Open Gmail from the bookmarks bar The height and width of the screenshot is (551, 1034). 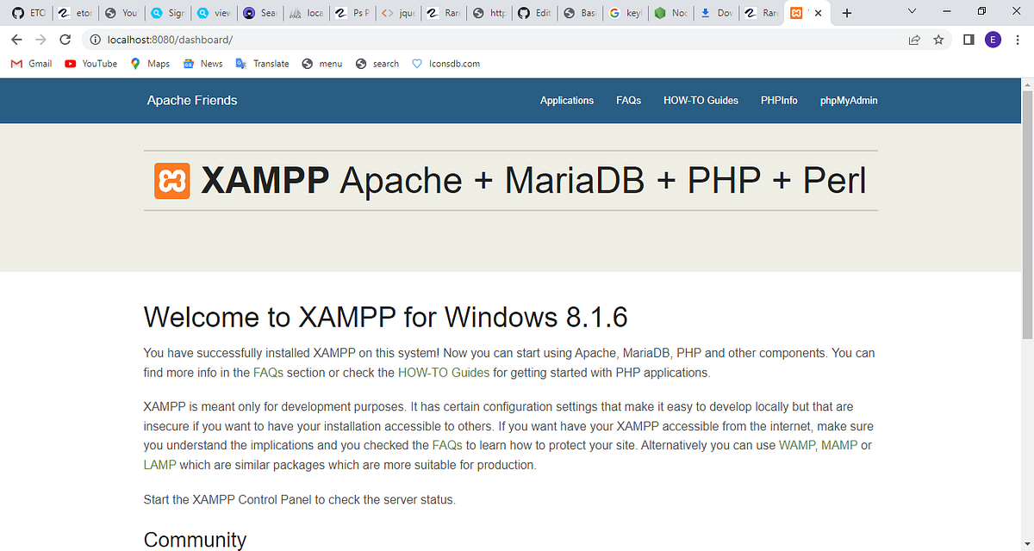coord(30,63)
